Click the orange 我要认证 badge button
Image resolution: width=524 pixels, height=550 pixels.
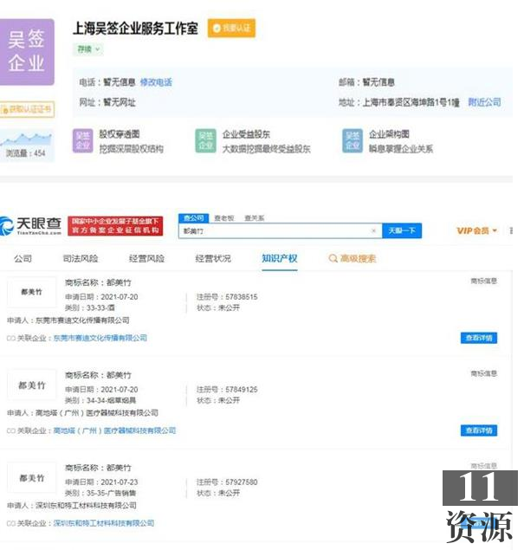pyautogui.click(x=231, y=28)
